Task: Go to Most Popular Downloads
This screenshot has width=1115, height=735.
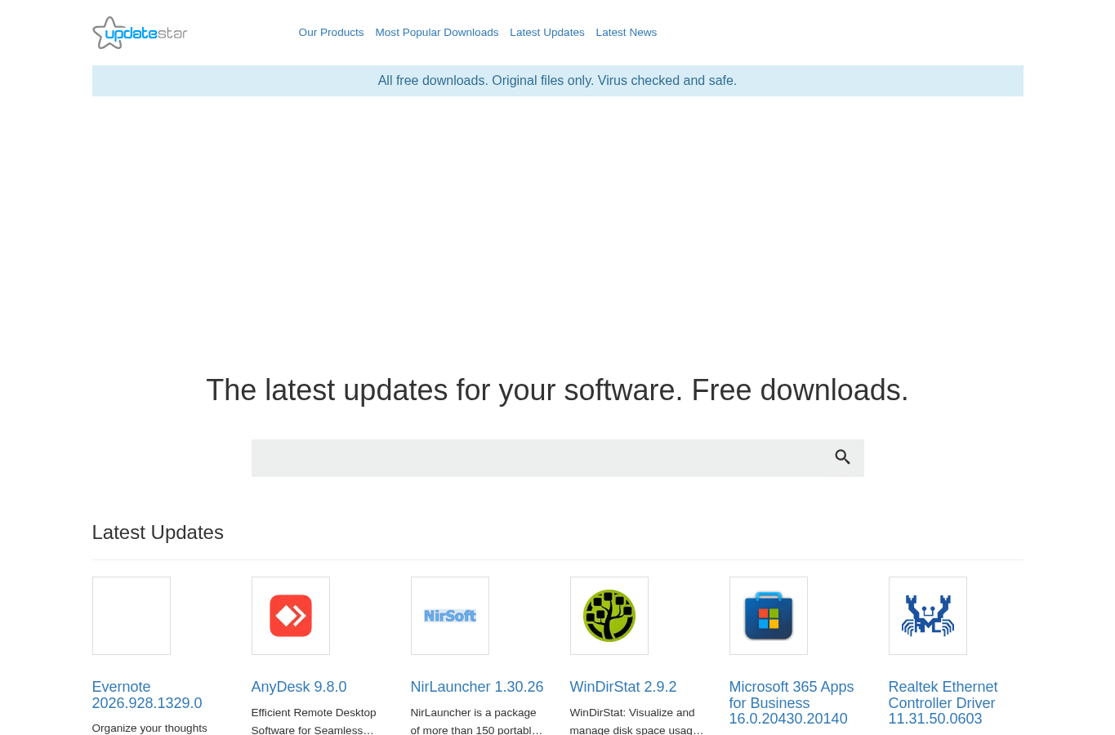Action: 437,33
